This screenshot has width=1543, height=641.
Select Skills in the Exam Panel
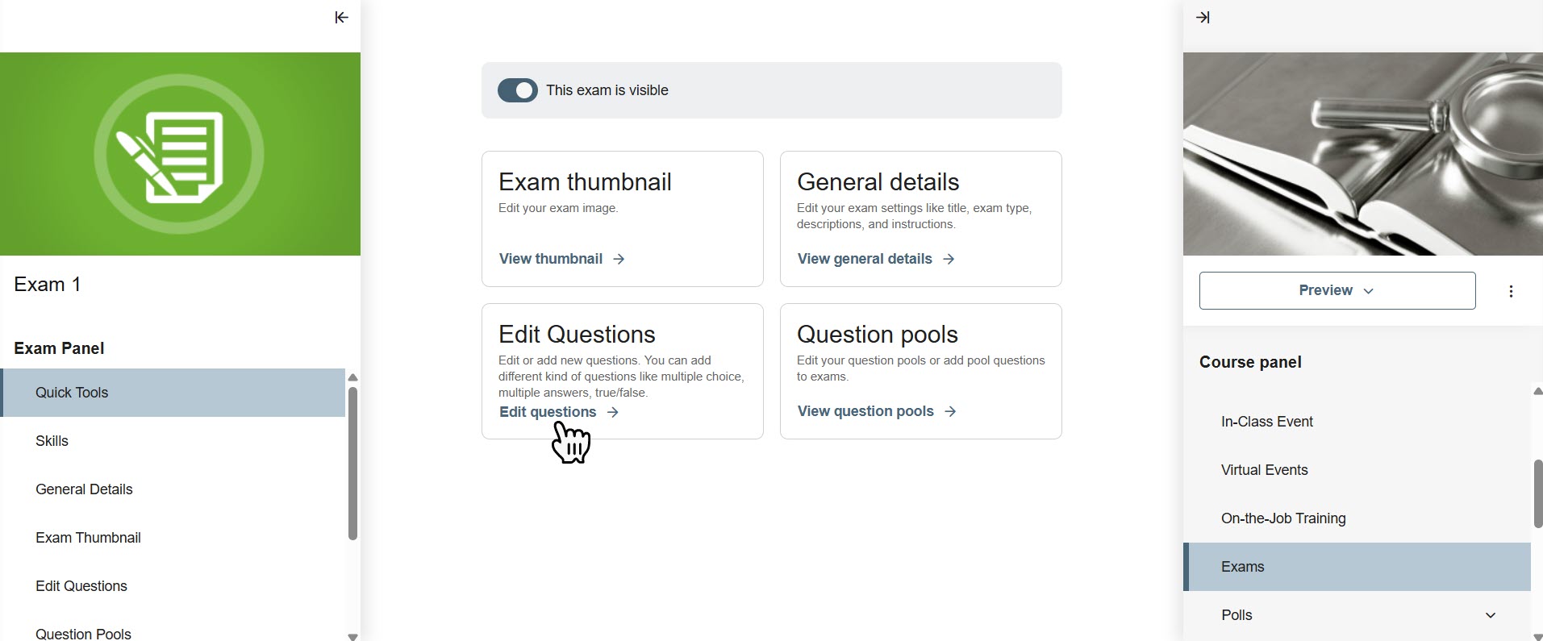click(x=52, y=441)
